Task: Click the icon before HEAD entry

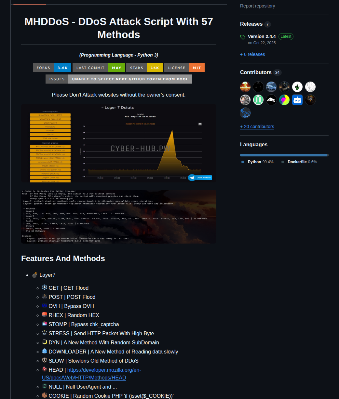Action: [x=45, y=369]
